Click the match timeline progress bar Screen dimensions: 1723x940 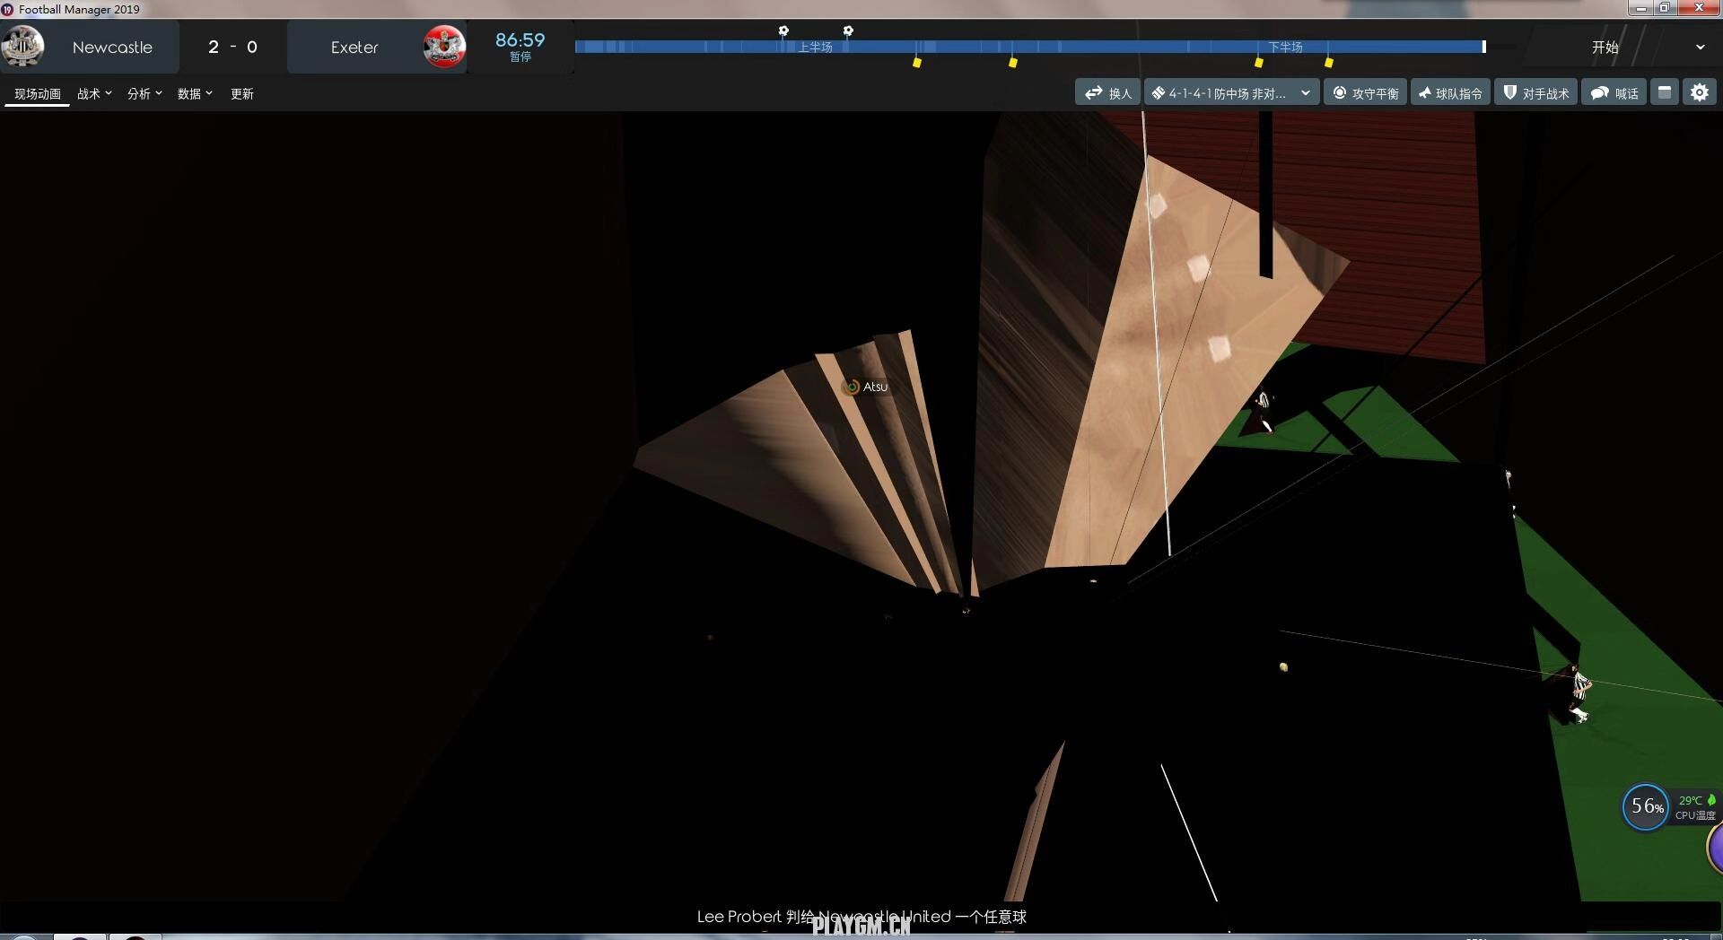(x=1028, y=47)
